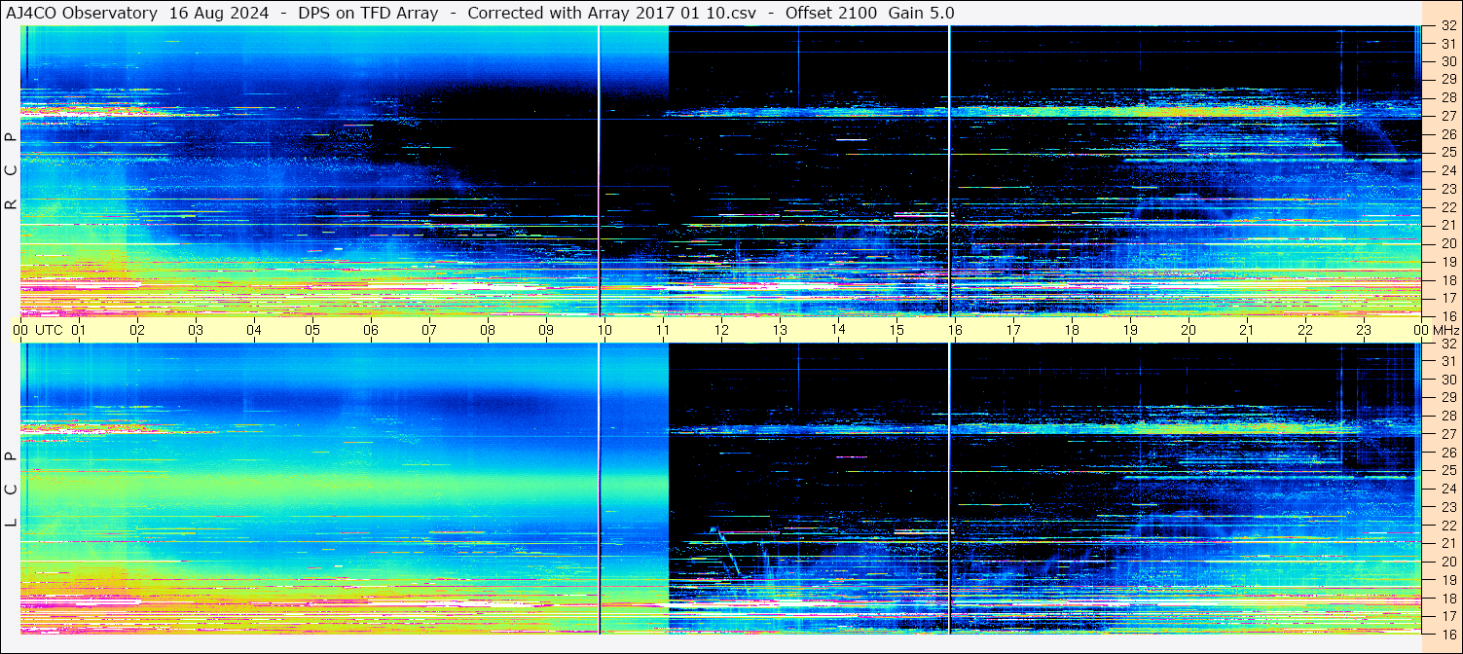Screen dimensions: 1463x654
Task: Click the 03 hour label on UTC axis
Action: 196,330
